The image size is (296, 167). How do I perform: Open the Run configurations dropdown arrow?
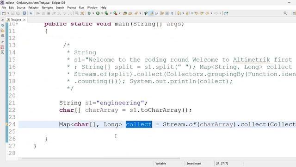point(102,13)
